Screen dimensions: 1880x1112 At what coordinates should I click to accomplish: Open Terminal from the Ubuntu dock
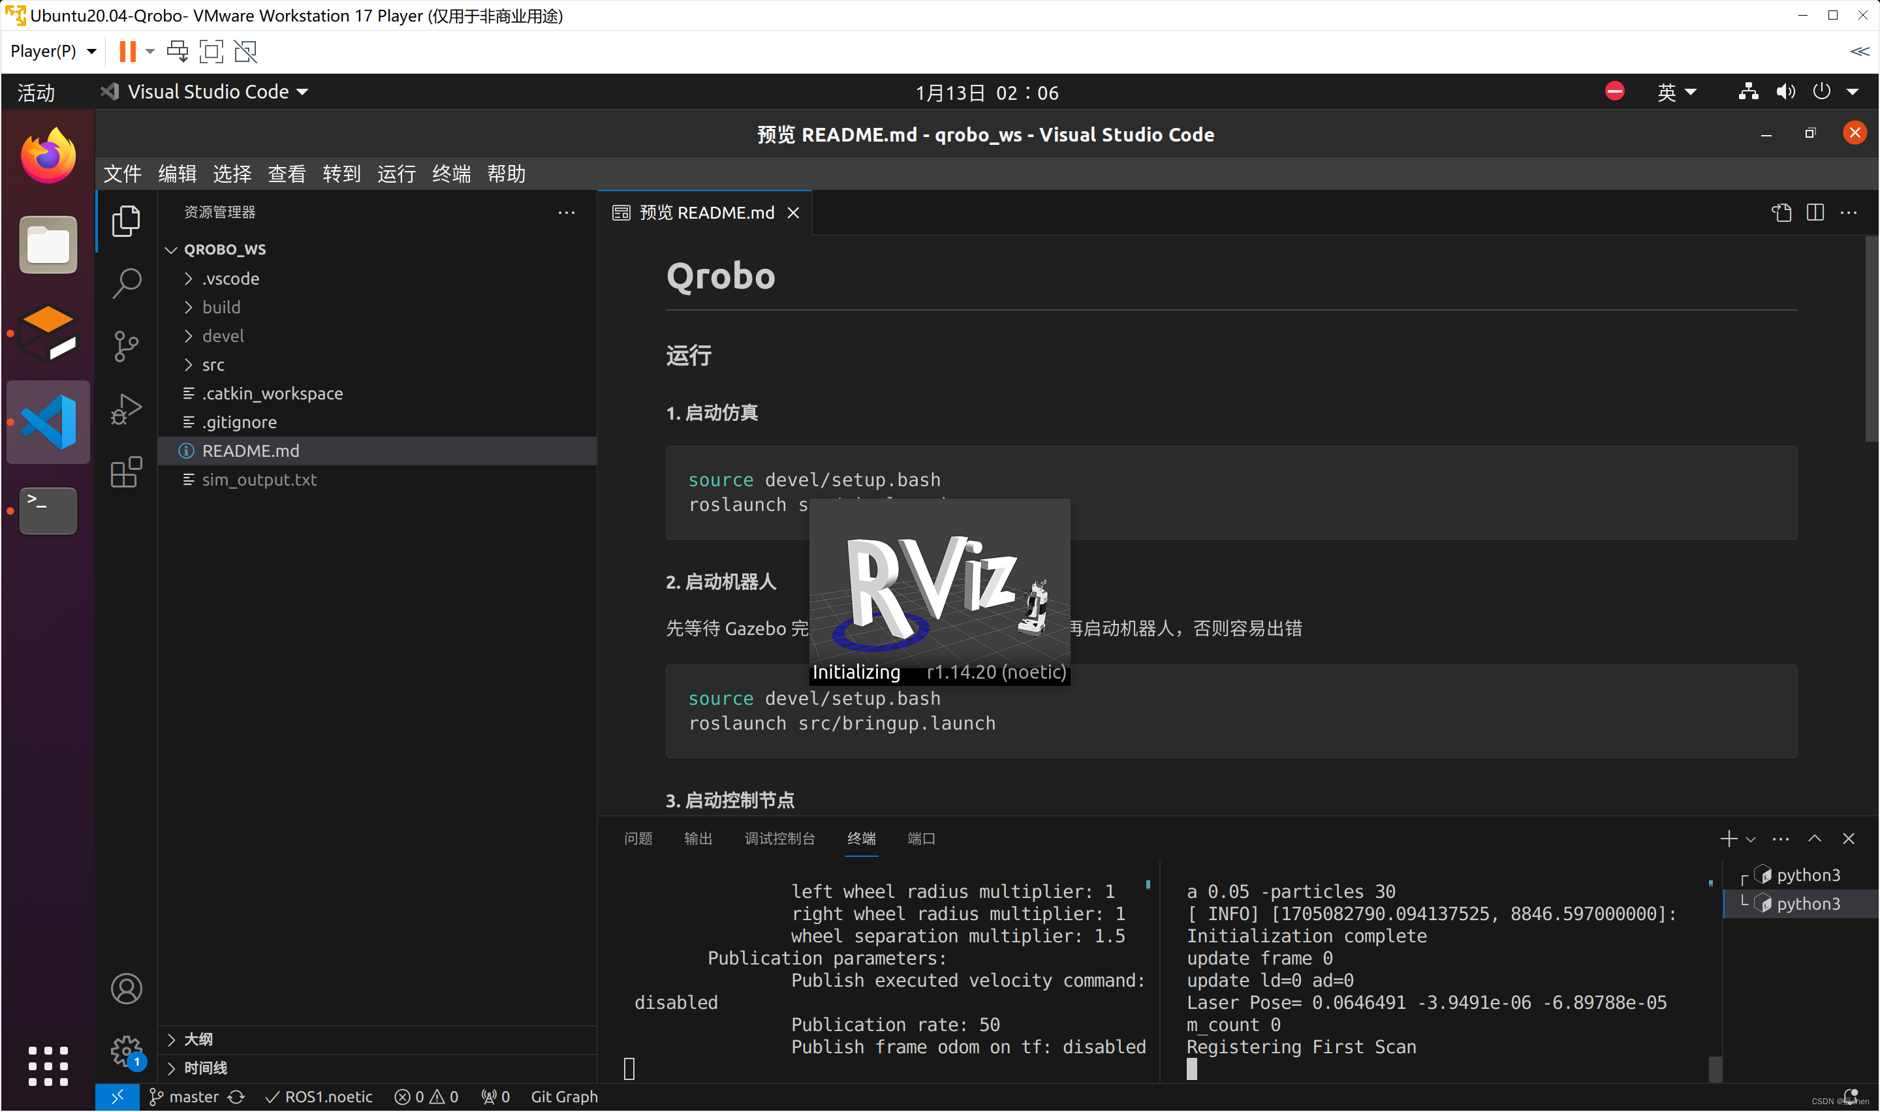48,510
